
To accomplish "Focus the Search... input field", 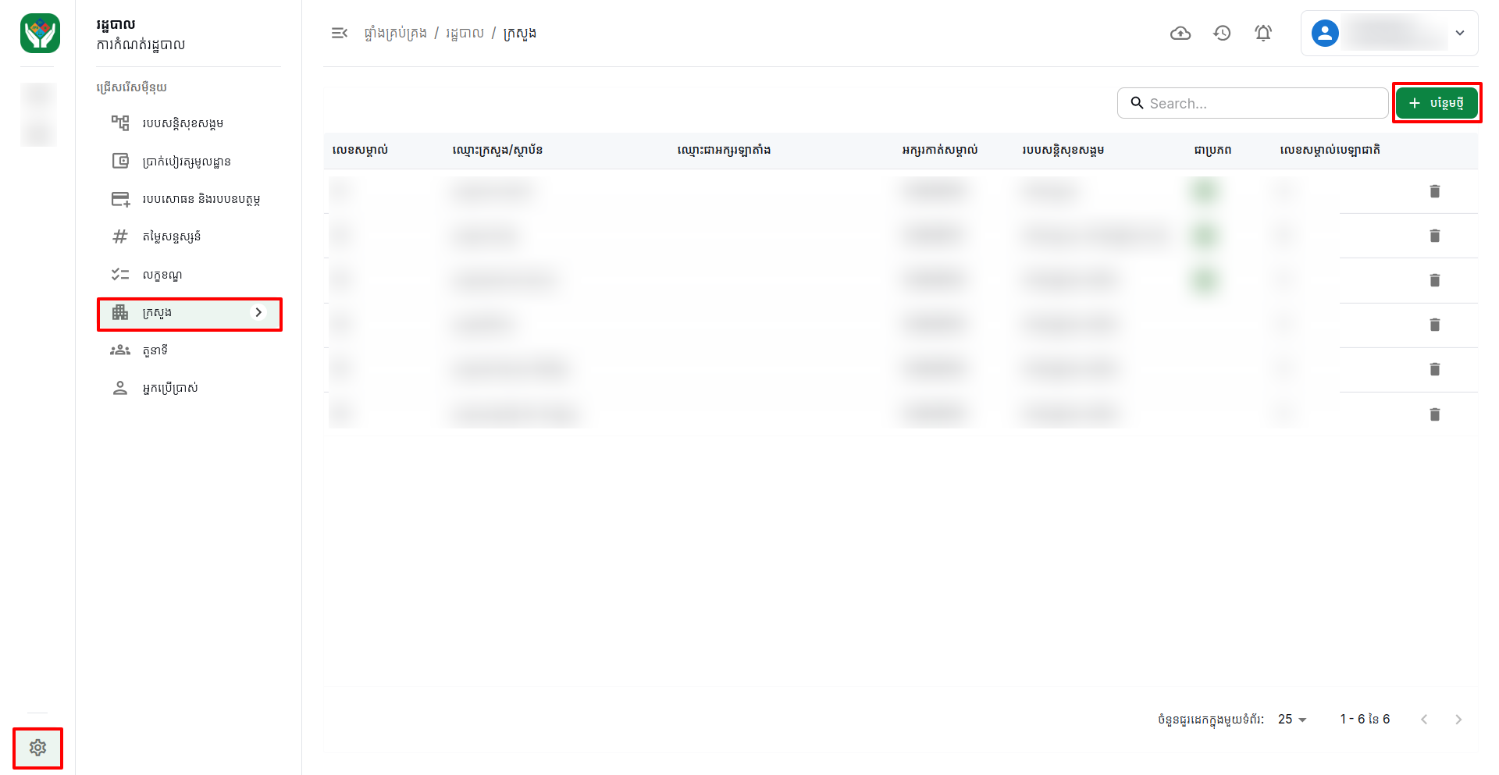I will pyautogui.click(x=1252, y=103).
